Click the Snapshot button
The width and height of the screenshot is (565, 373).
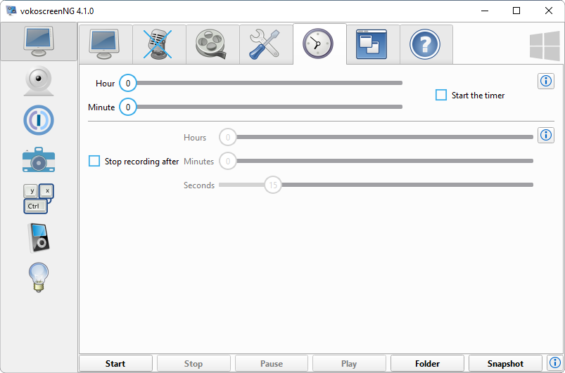click(505, 364)
